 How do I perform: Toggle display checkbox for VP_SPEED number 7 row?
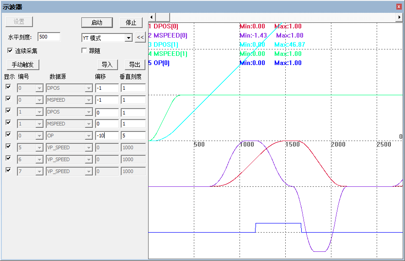click(8, 170)
